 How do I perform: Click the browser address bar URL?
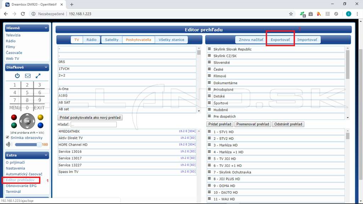[x=80, y=14]
